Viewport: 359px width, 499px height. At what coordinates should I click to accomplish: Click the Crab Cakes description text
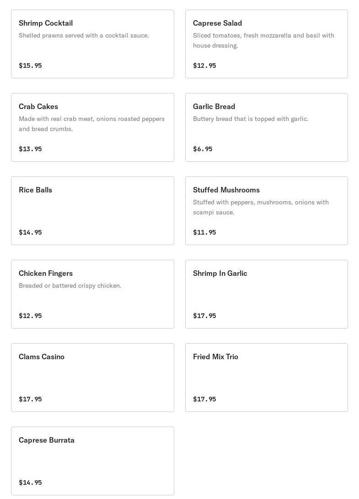(x=91, y=124)
